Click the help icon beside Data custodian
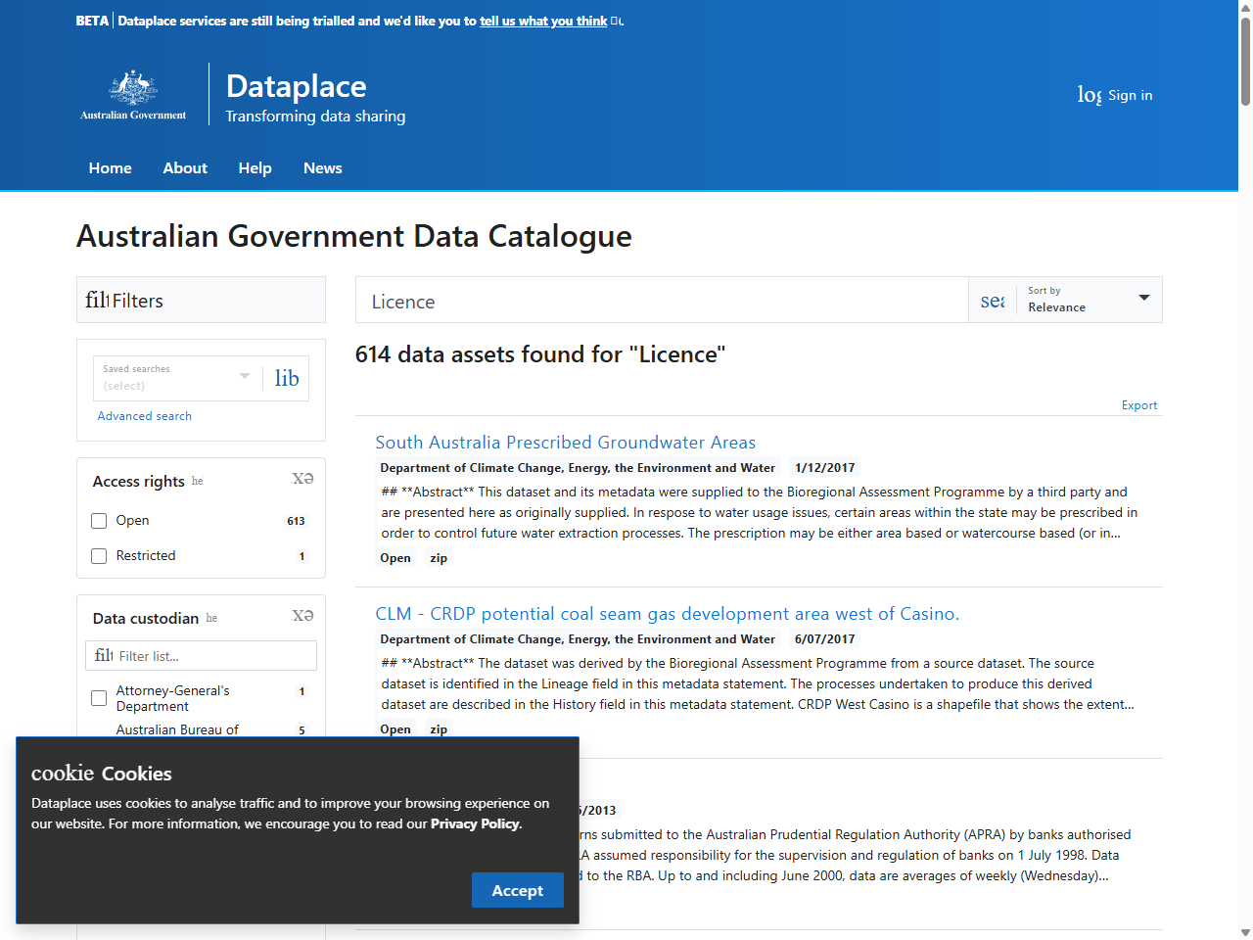The image size is (1253, 940). (x=212, y=618)
